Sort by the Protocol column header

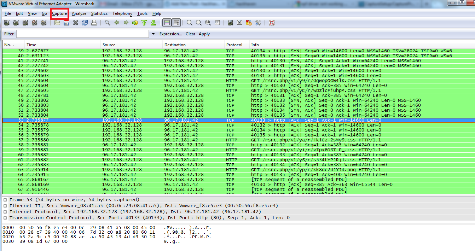tap(237, 45)
